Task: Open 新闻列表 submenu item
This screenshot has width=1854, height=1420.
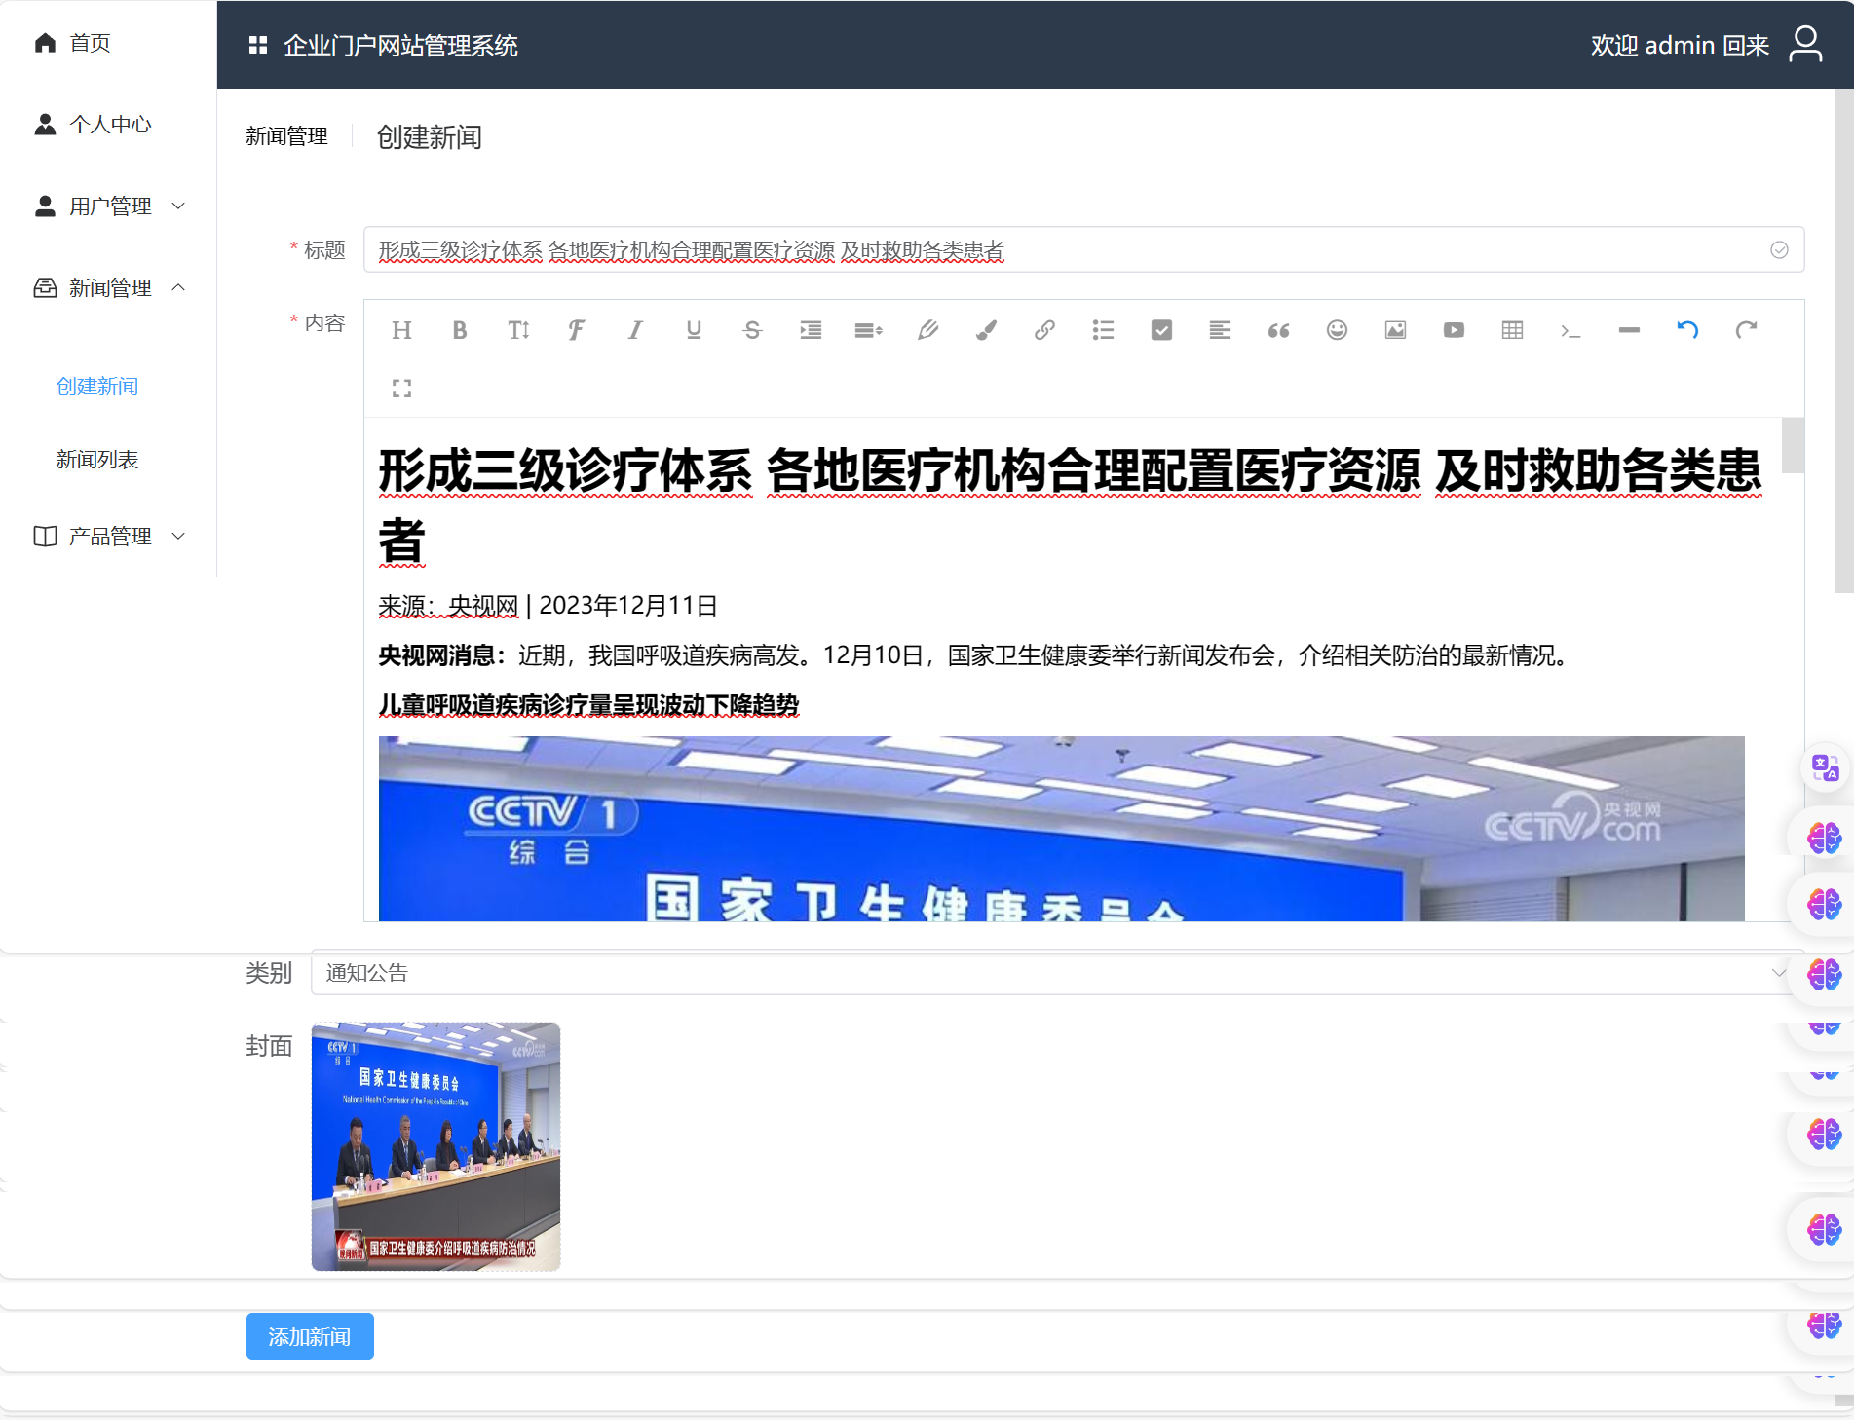Action: click(97, 460)
